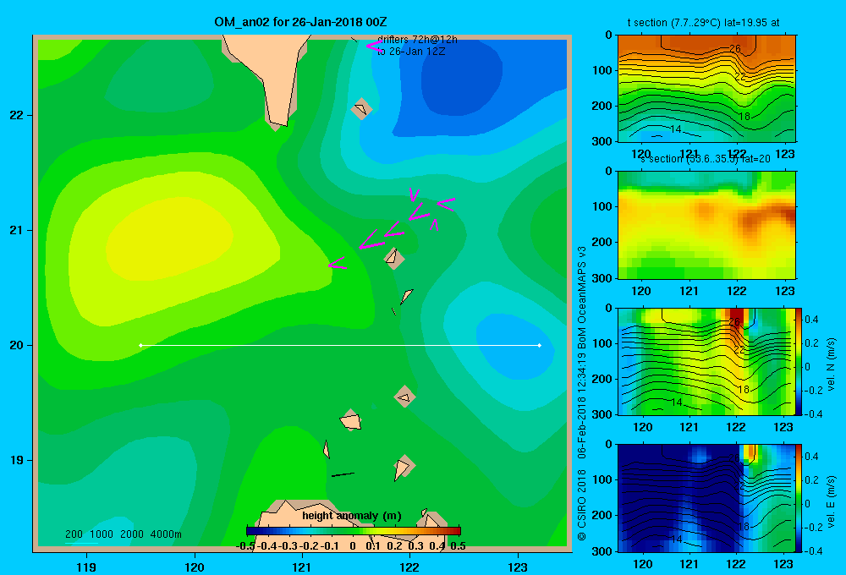This screenshot has width=846, height=575.
Task: Click the "-0.5" tick on height anomaly scale
Action: pos(245,546)
